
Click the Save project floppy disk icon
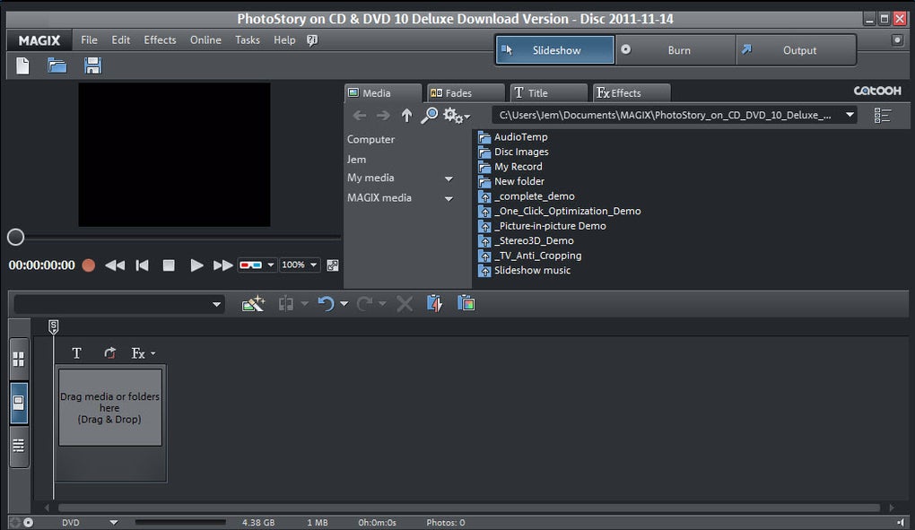pos(92,65)
